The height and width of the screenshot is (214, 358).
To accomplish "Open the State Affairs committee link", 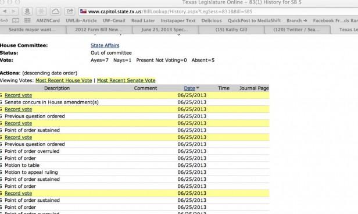I will pos(105,45).
